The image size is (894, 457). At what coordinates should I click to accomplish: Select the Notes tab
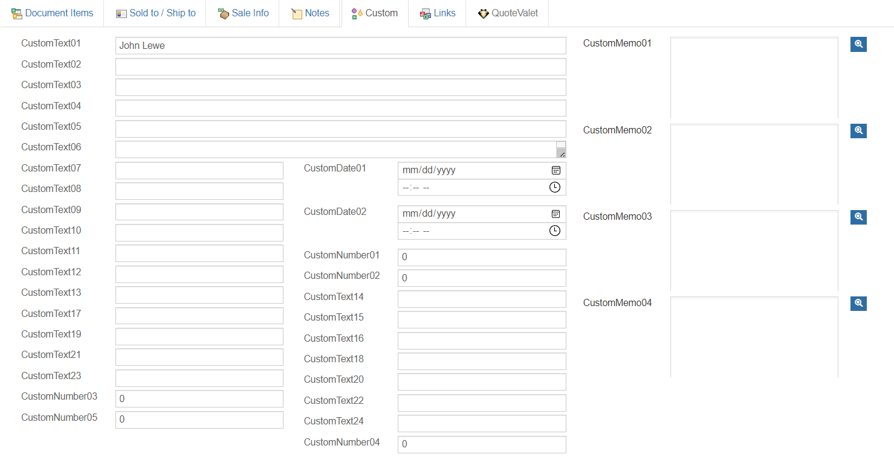coord(310,13)
